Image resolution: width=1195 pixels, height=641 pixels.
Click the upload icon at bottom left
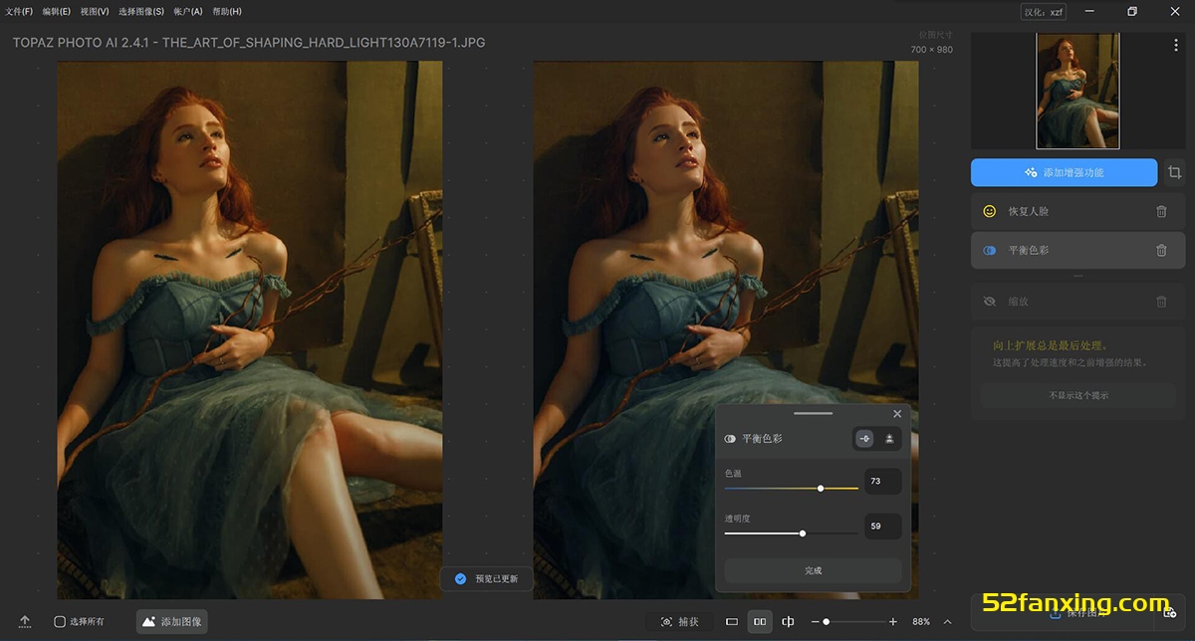[25, 622]
